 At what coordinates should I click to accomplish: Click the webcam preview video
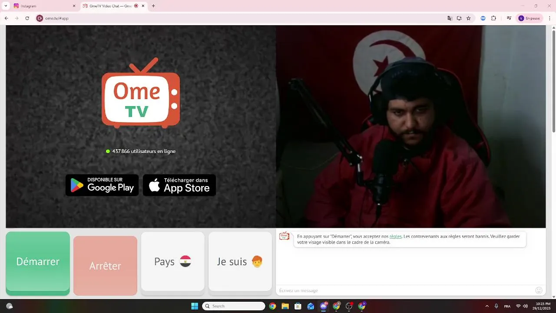tap(410, 127)
